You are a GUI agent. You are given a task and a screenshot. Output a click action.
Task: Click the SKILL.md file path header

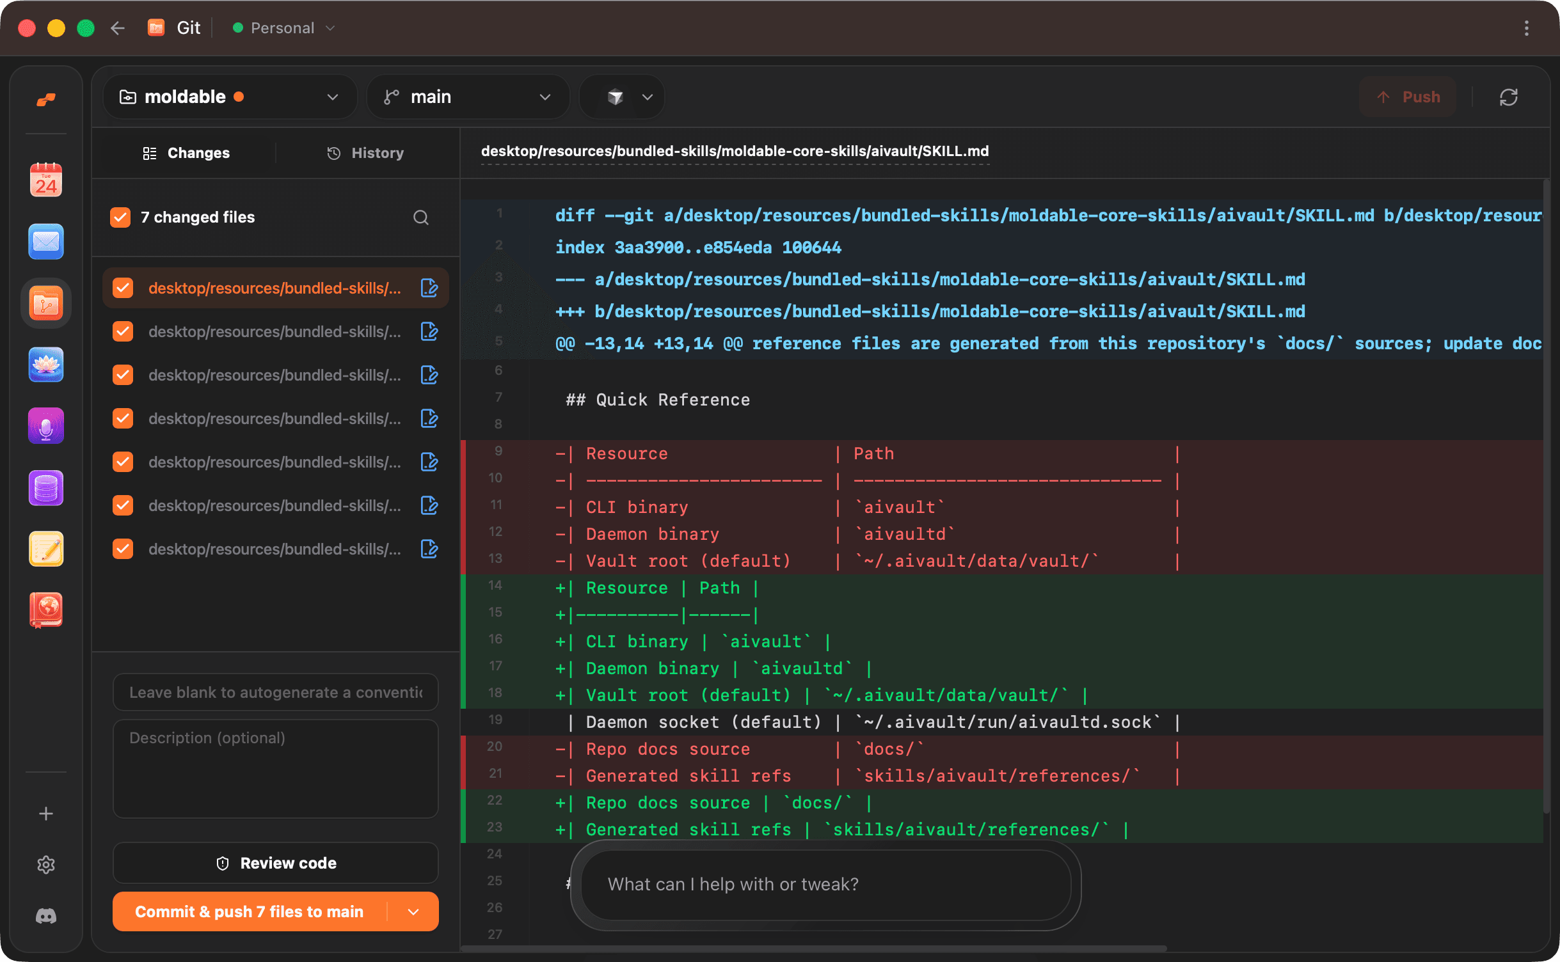point(735,152)
